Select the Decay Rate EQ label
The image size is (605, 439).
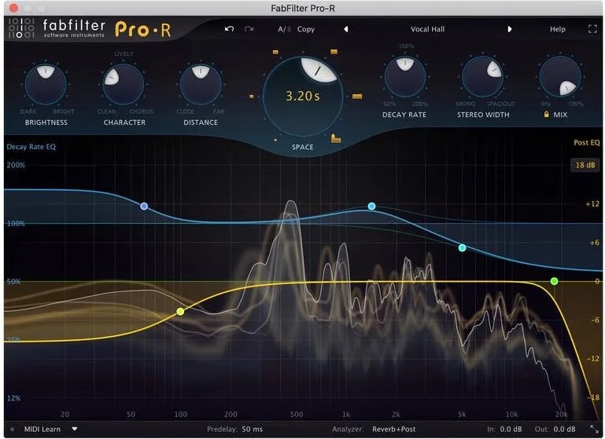[x=31, y=147]
